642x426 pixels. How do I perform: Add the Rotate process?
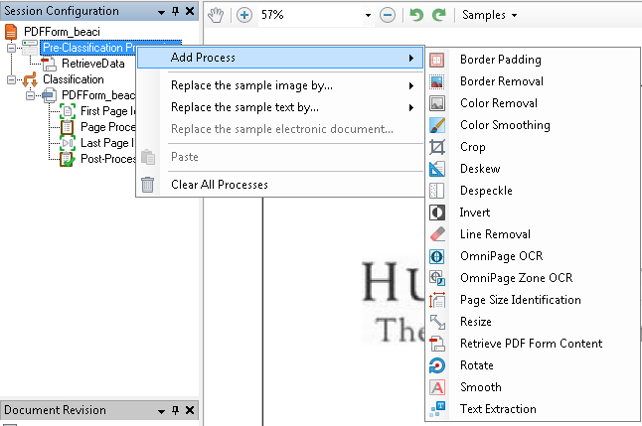pos(477,365)
